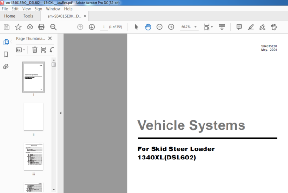Close the Page Thumbnails panel
Image resolution: width=288 pixels, height=193 pixels.
click(50, 38)
